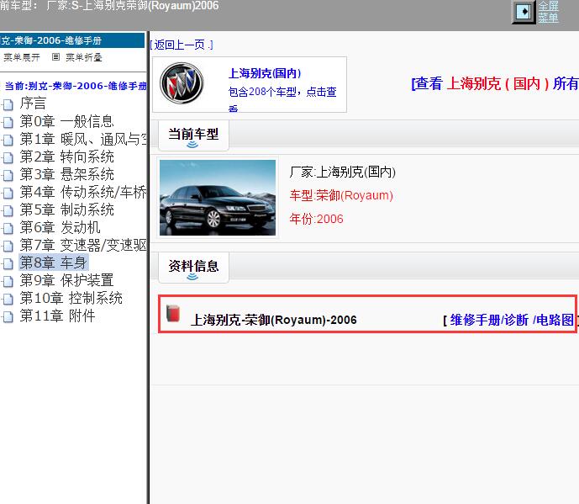
Task: Open the 电路图 link
Action: pos(555,320)
